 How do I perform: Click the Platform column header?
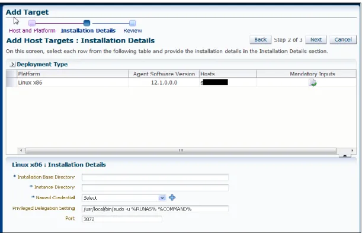(x=73, y=74)
